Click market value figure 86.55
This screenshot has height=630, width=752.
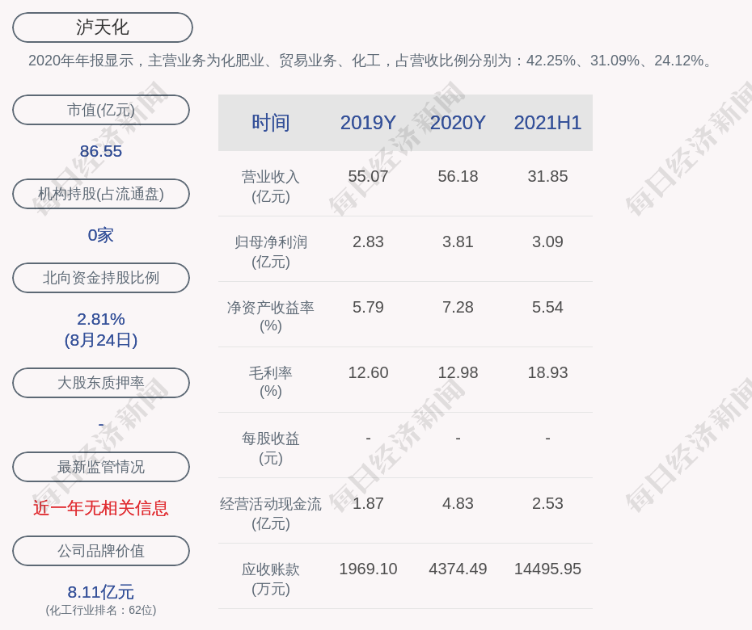coord(101,151)
